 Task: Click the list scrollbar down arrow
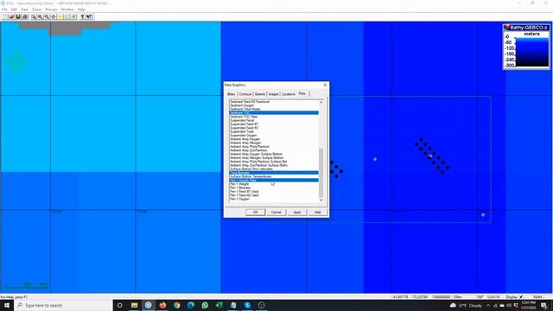321,200
